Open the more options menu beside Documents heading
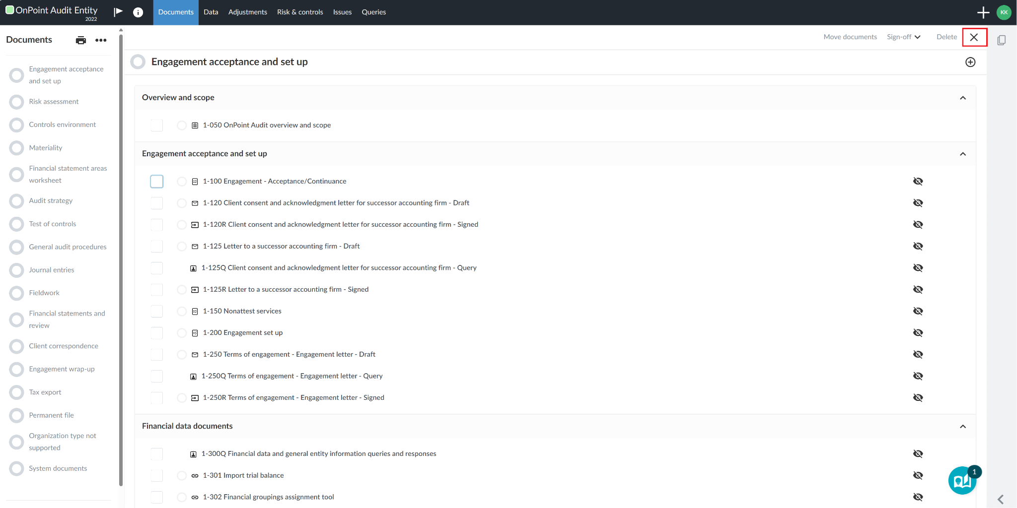Viewport: 1017px width, 508px height. pyautogui.click(x=101, y=40)
